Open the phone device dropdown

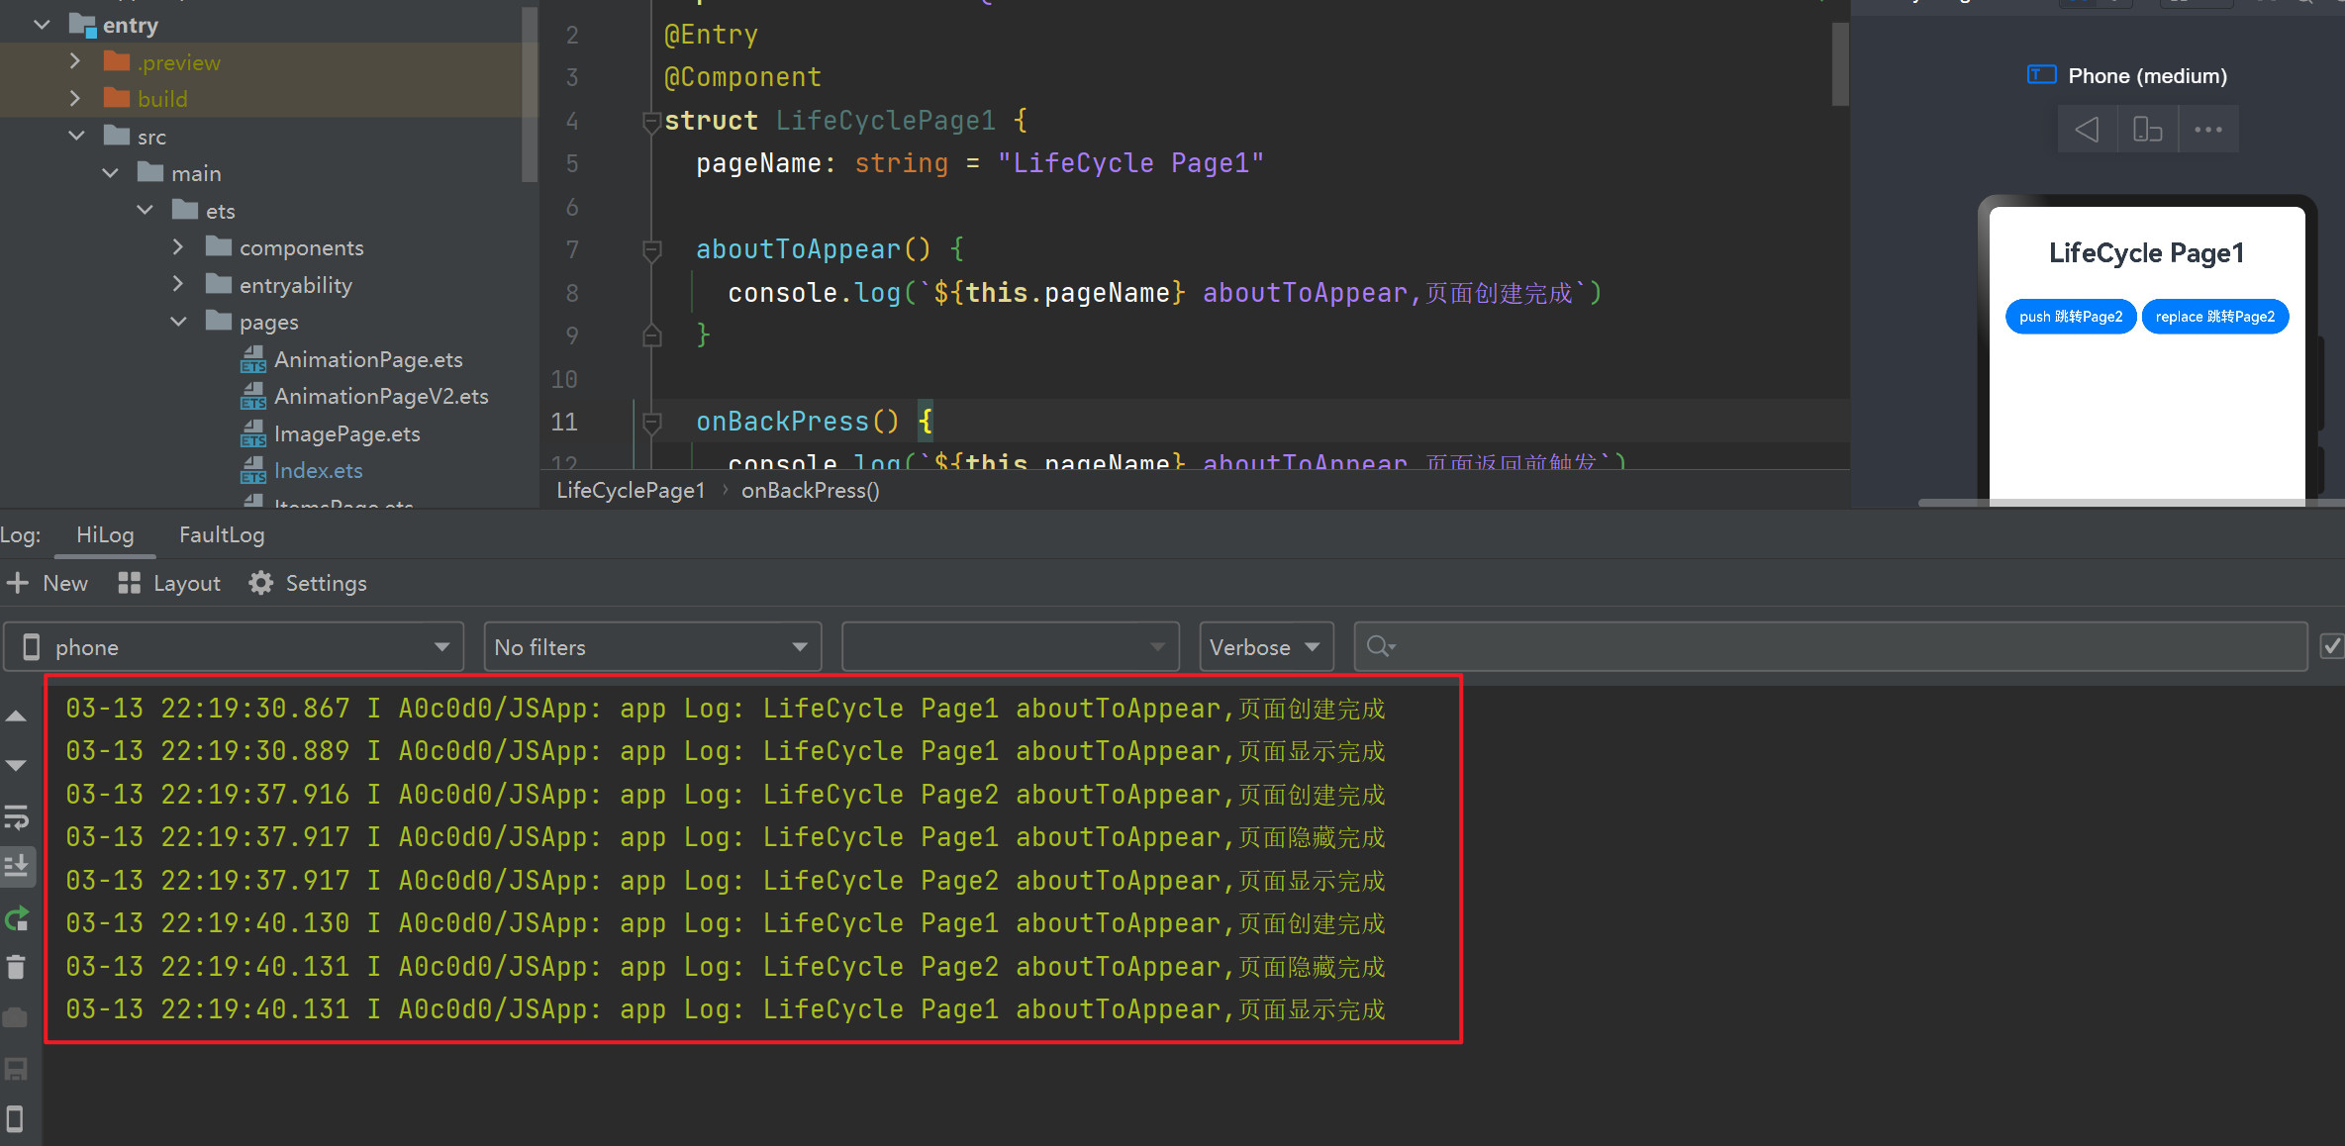pos(234,647)
